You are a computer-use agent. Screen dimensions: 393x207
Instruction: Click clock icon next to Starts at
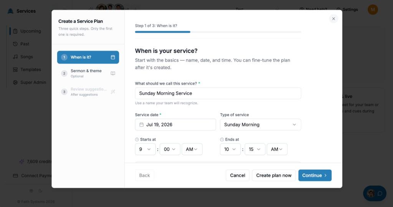[x=137, y=139]
